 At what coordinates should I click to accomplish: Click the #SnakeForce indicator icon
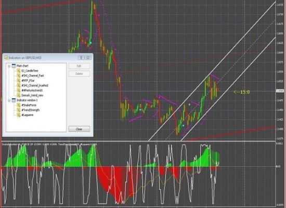tap(18, 105)
